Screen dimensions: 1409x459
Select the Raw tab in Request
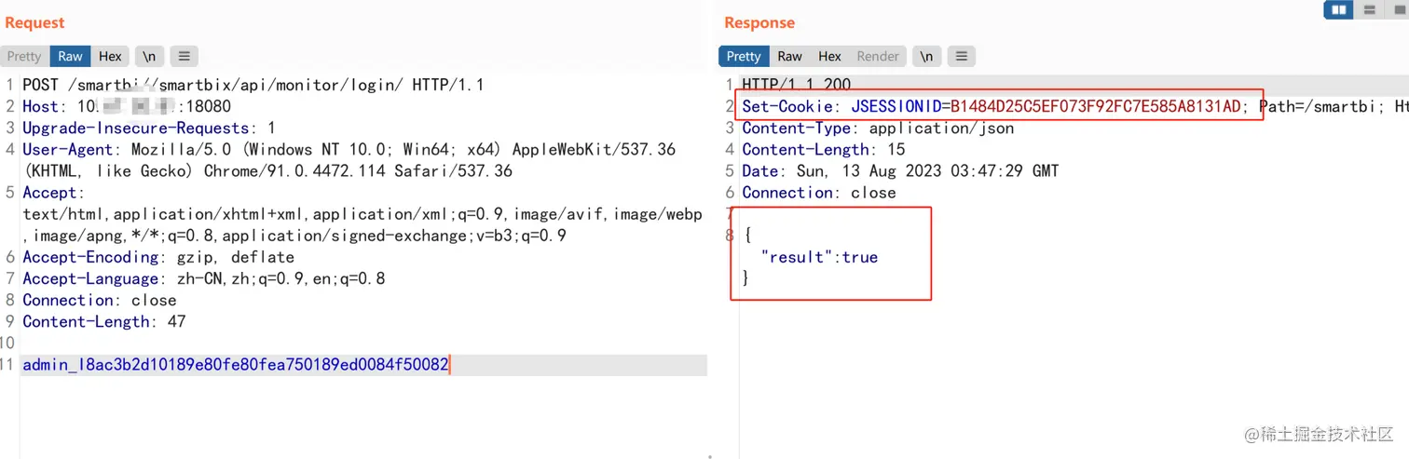click(70, 56)
